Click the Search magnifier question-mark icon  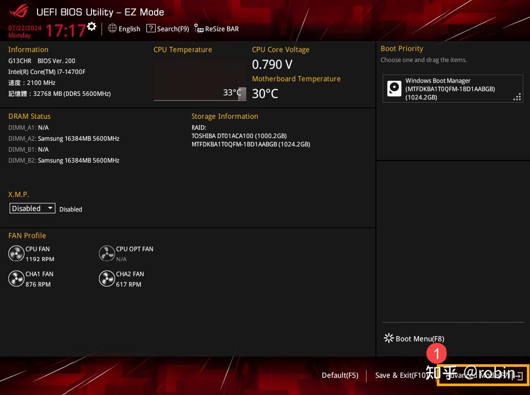click(150, 29)
